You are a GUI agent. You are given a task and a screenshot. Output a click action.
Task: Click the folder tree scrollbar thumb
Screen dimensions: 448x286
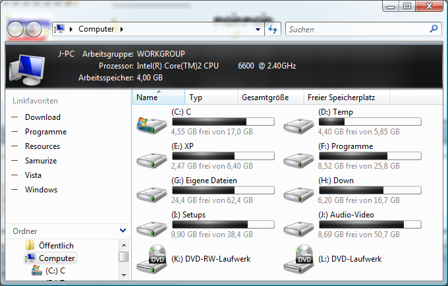click(124, 256)
